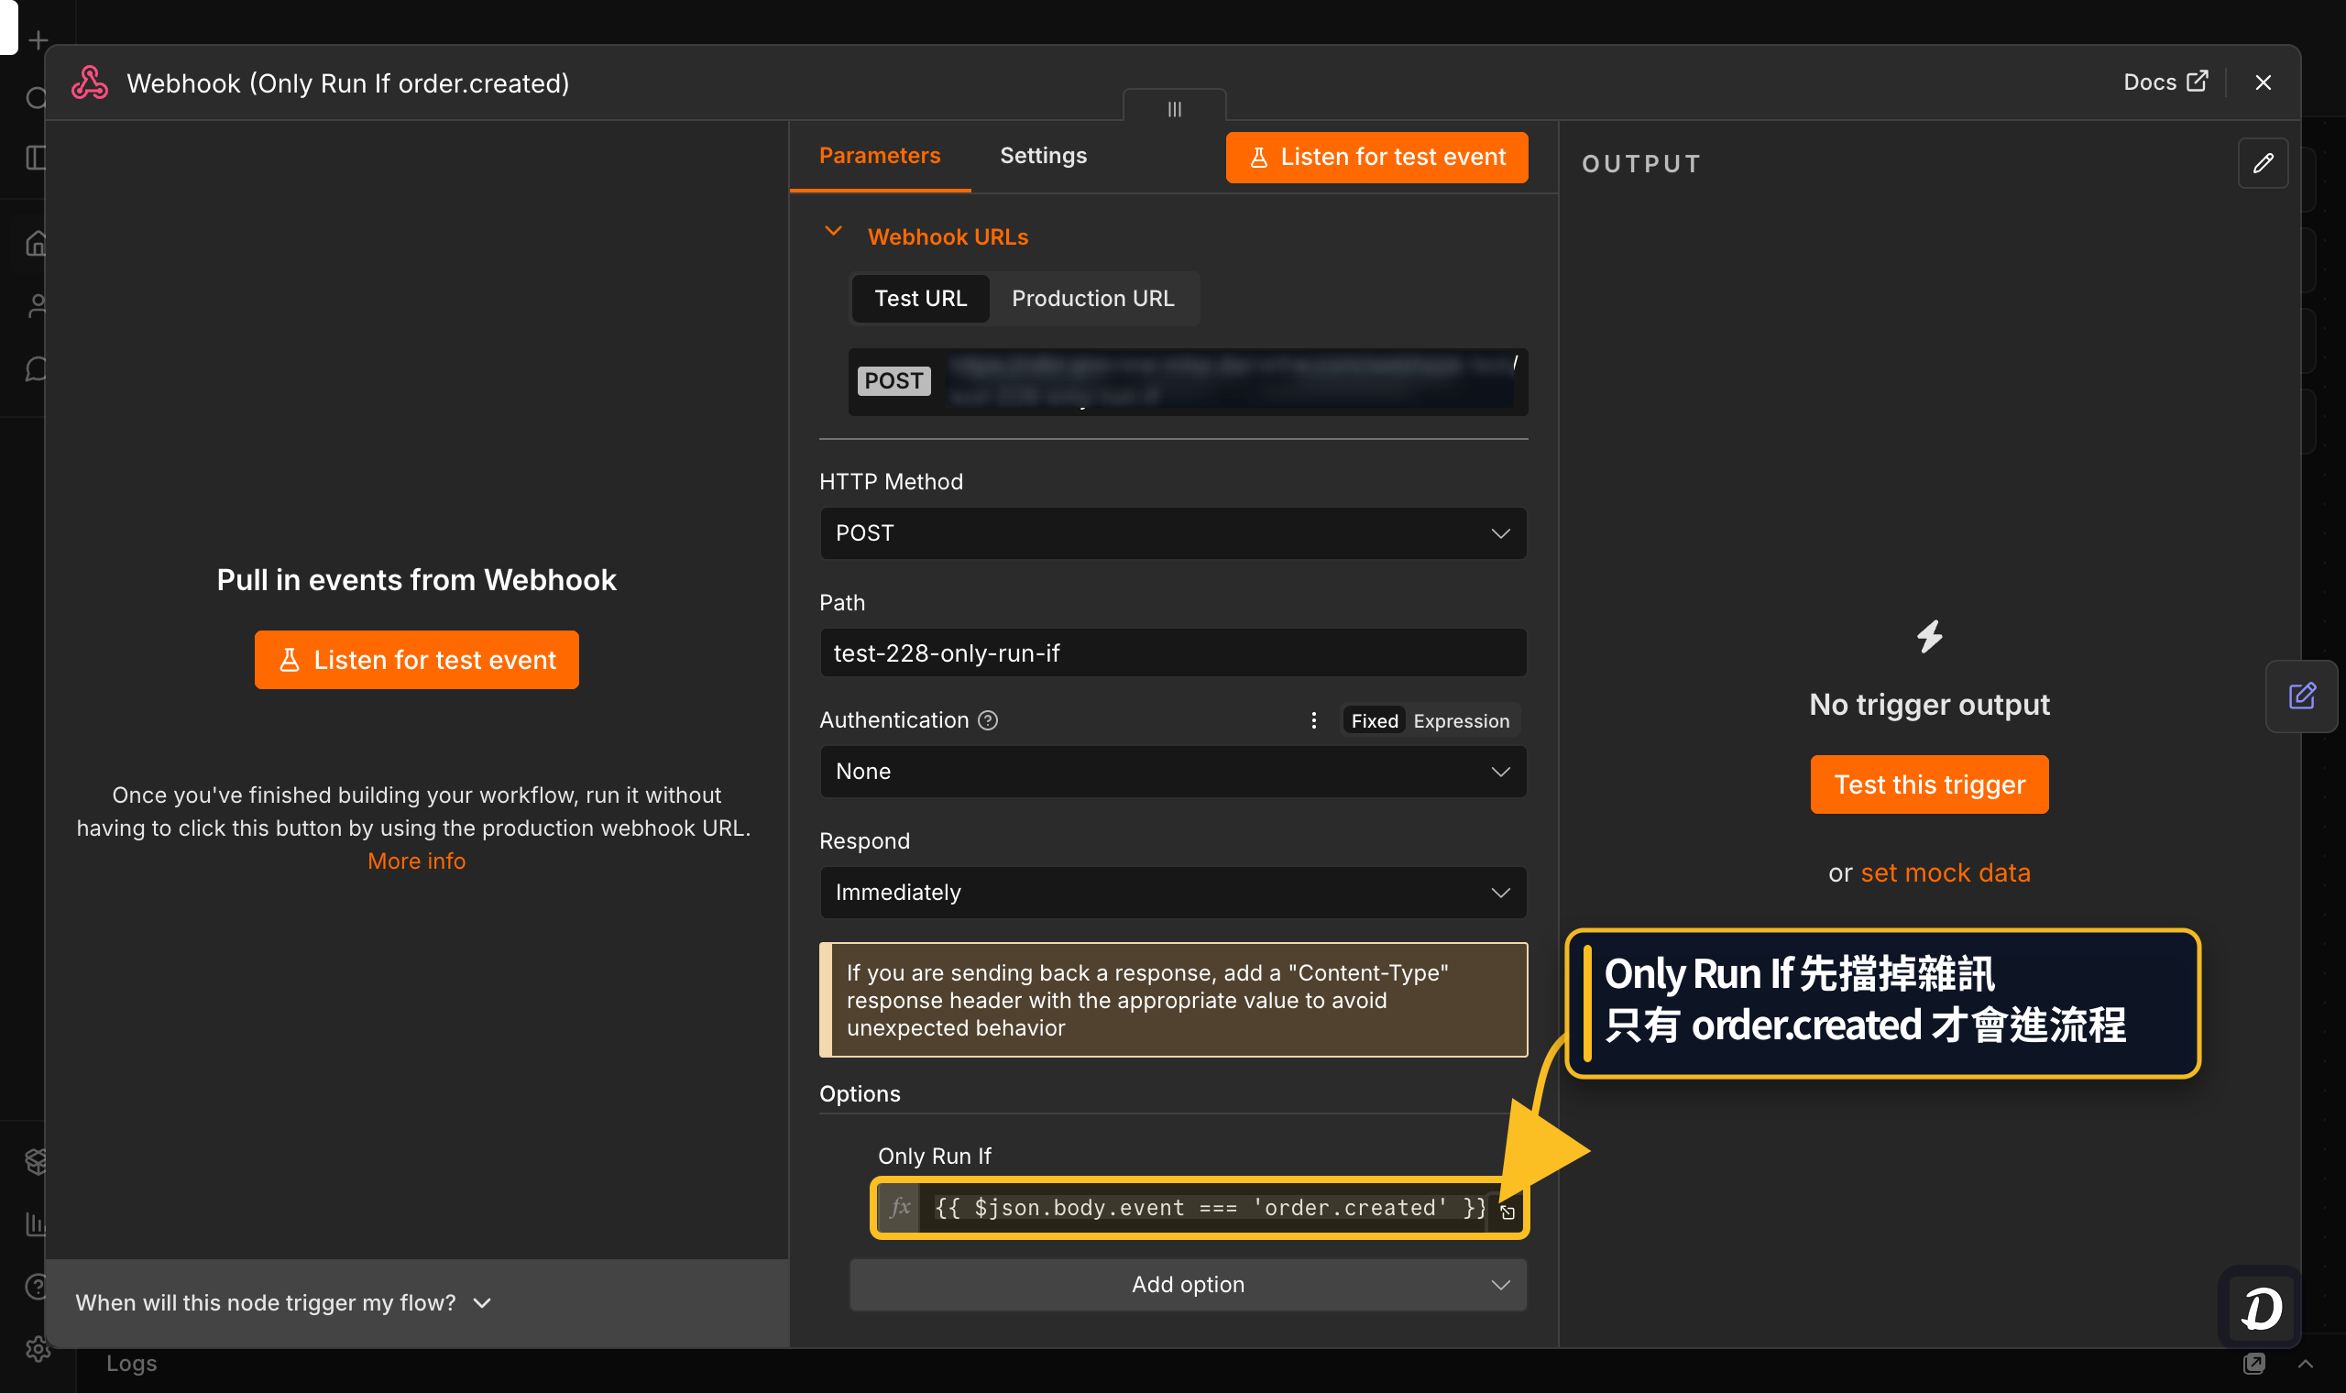Expand logs with the bottom-right chevron
This screenshot has height=1393, width=2346.
[2305, 1363]
